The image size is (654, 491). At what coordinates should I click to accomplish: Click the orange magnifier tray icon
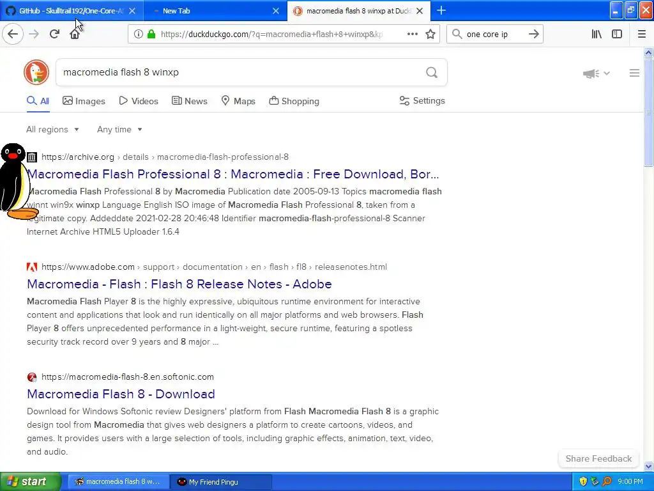click(607, 482)
